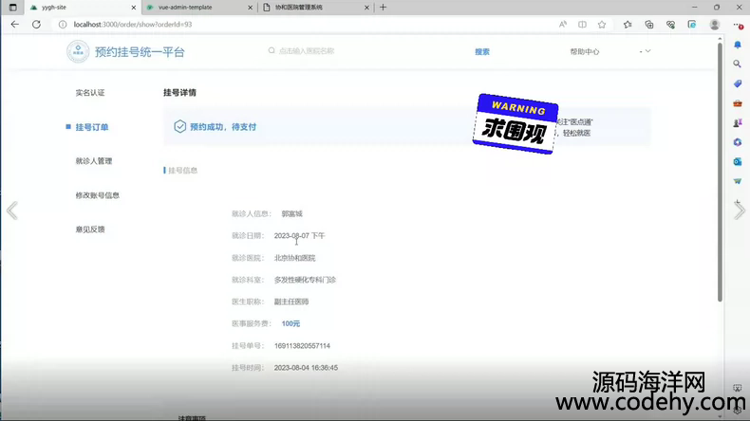
Task: Select 挂号订单 in the sidebar
Action: (x=92, y=127)
